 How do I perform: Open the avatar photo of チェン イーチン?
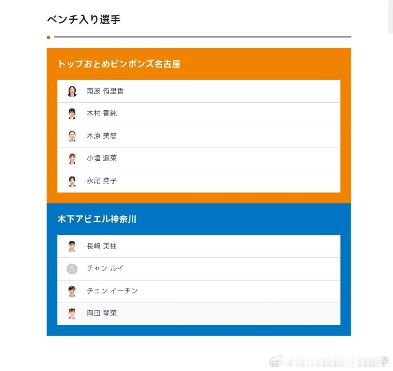click(x=72, y=291)
